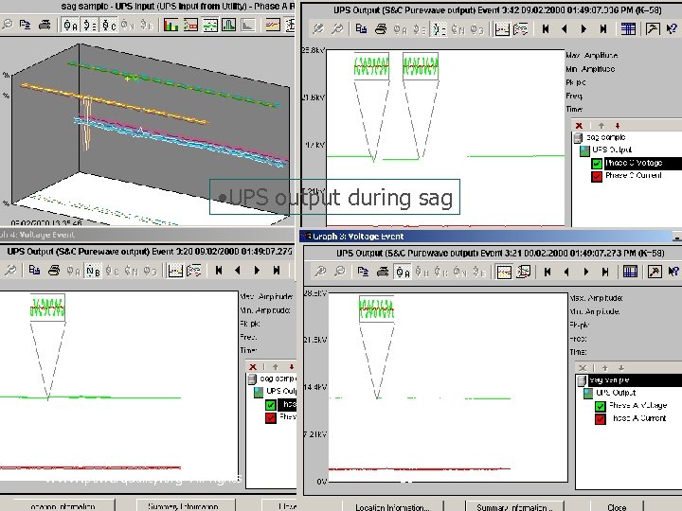Select RMS graph view in Event 3:42 toolbar
682x511 pixels.
coord(502,29)
